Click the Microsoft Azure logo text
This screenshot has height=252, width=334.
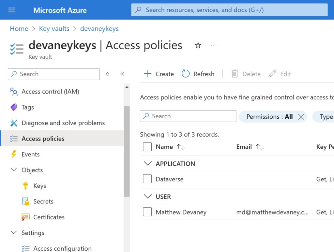pos(60,10)
